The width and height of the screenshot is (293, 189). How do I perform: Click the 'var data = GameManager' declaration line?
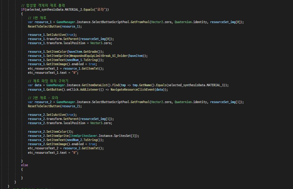pos(128,85)
